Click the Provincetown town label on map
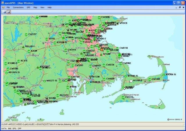 [158, 57]
